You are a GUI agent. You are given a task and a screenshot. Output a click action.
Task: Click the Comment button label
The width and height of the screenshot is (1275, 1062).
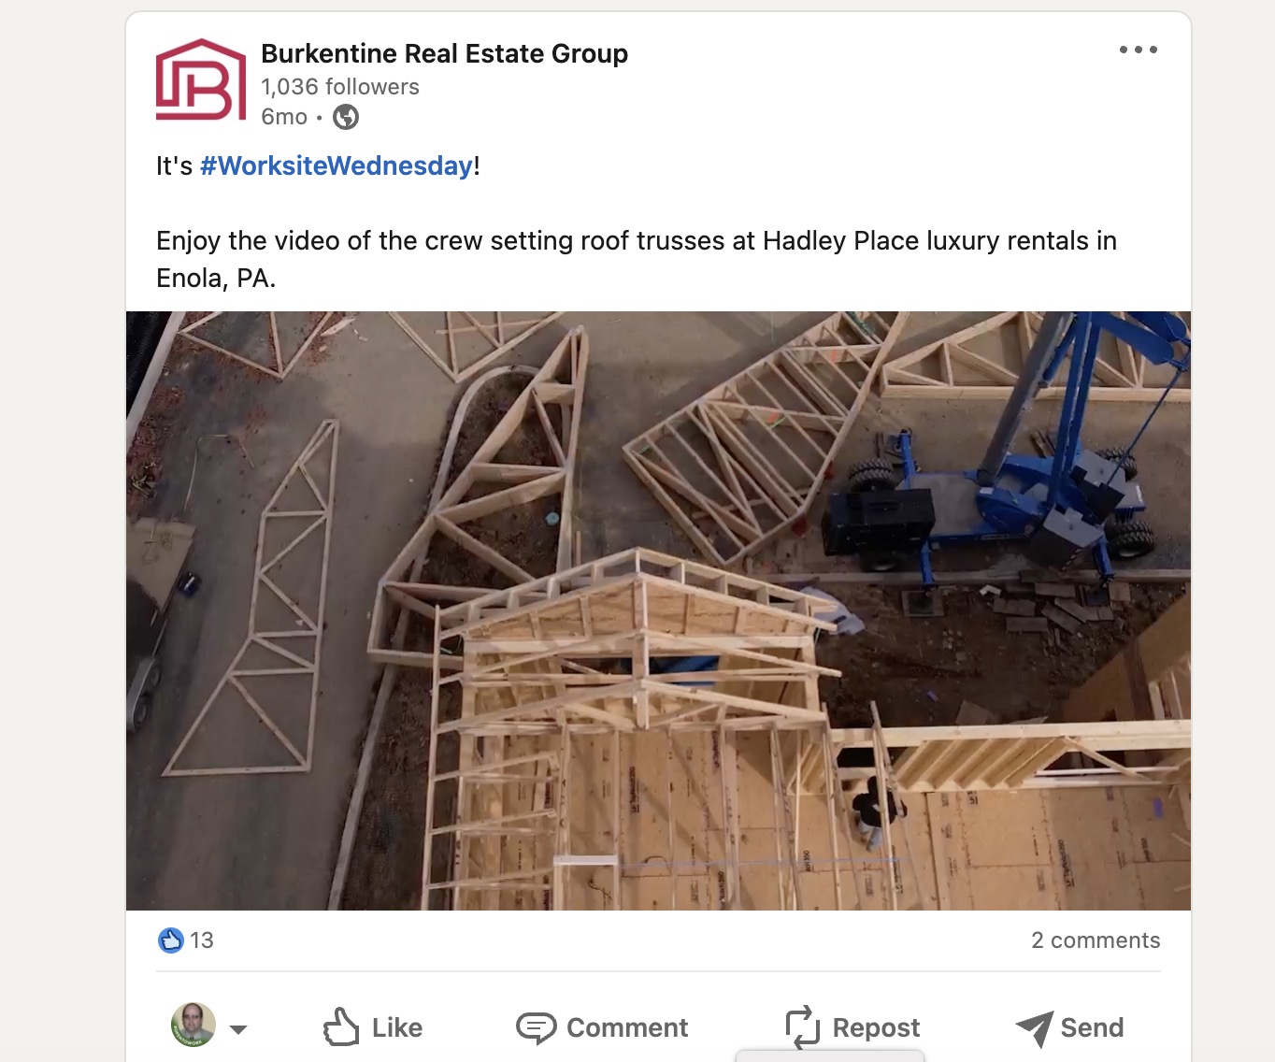pos(627,1027)
